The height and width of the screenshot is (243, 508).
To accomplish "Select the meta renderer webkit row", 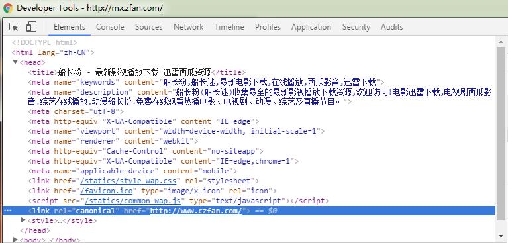I will click(x=113, y=141).
